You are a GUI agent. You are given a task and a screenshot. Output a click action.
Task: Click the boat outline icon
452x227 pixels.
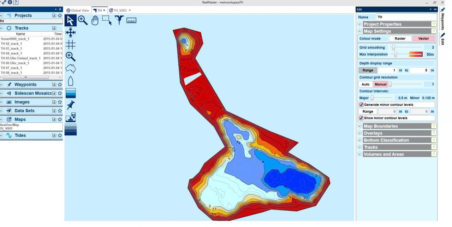click(70, 81)
